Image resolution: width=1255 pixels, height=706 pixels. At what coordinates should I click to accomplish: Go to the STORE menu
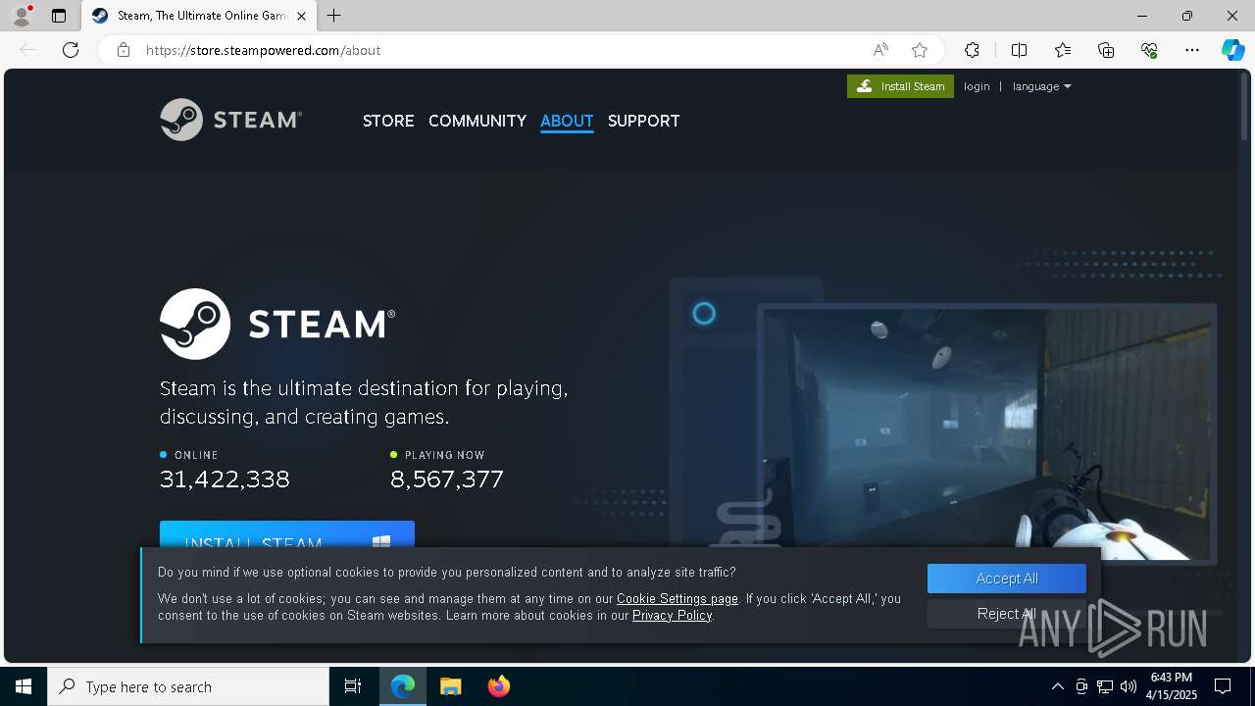pos(388,121)
